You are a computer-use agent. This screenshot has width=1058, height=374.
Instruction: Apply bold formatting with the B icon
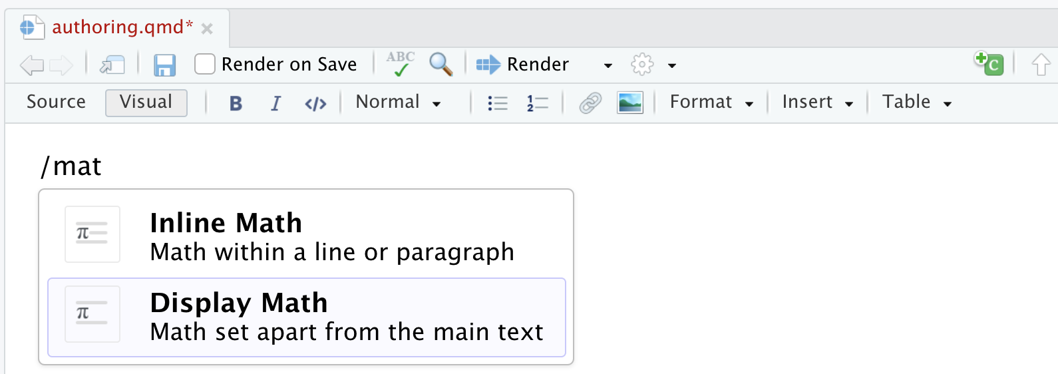coord(236,103)
